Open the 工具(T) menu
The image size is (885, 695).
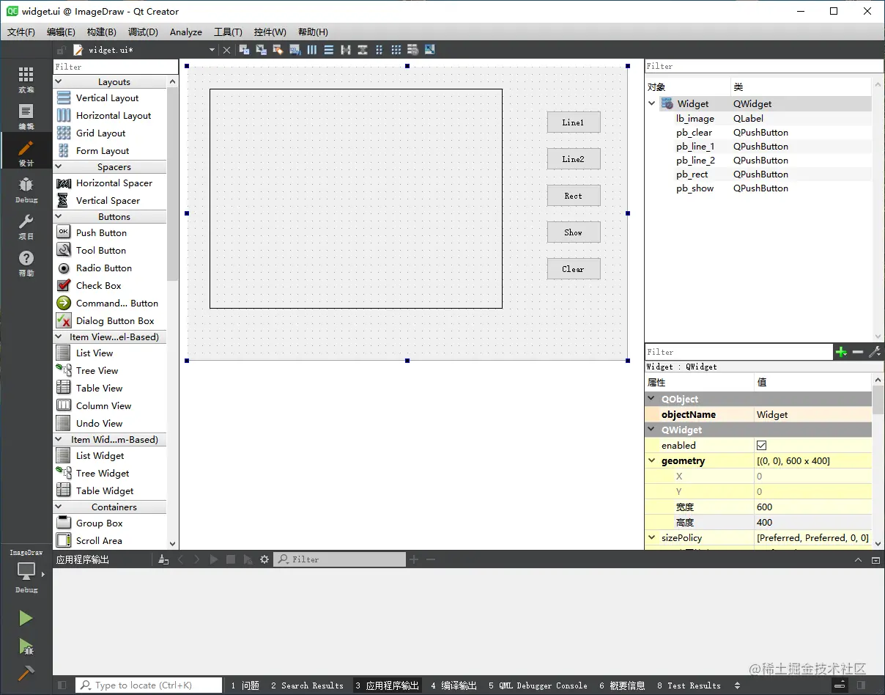click(228, 32)
